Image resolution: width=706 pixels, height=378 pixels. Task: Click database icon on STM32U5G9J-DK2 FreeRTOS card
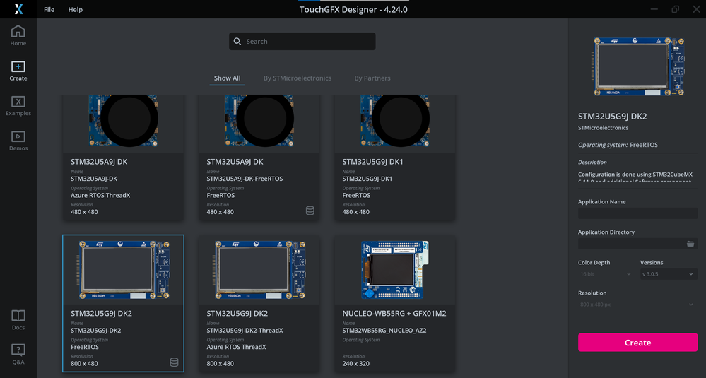[x=174, y=362]
